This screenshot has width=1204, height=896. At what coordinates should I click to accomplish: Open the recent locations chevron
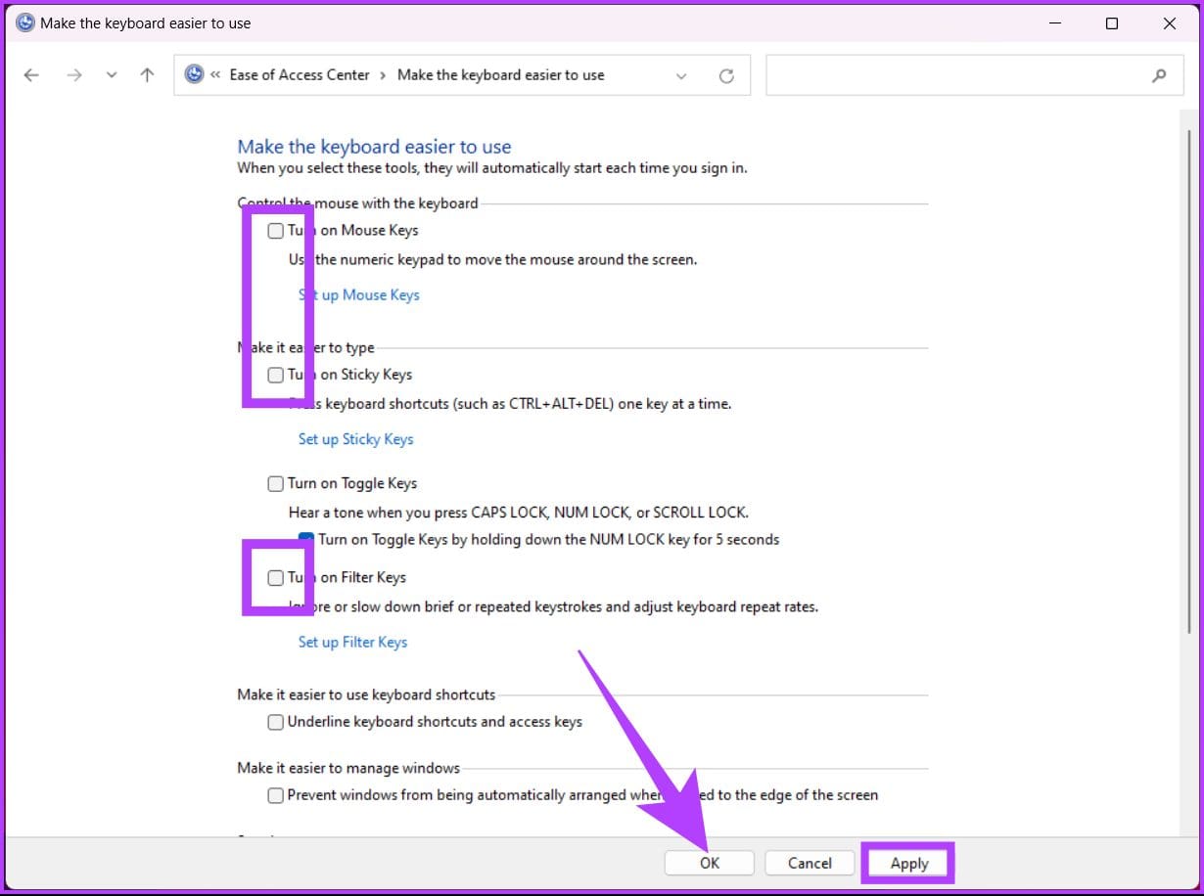112,75
